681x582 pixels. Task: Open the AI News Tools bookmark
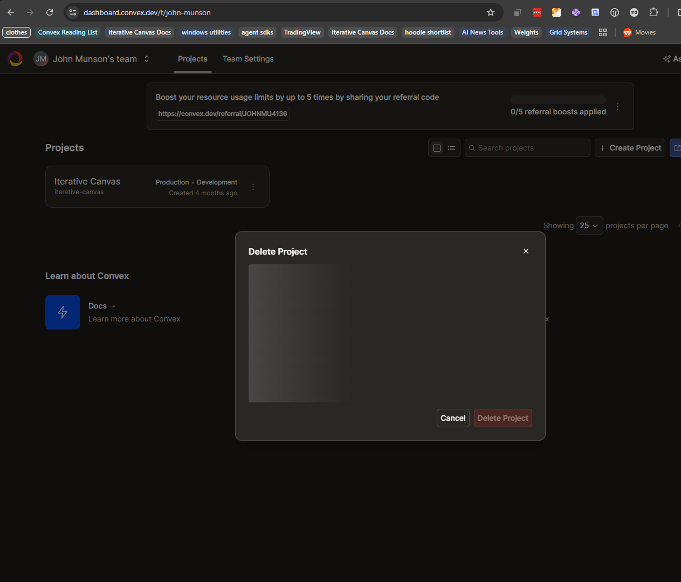(x=483, y=32)
